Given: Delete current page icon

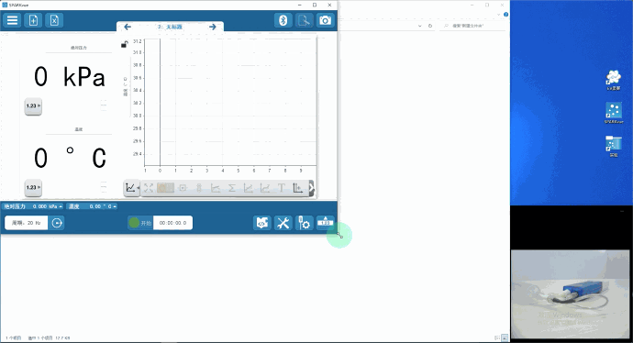Looking at the screenshot, I should coord(54,20).
